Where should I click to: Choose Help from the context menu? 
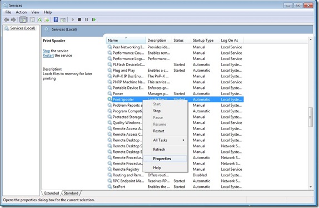pyautogui.click(x=165, y=168)
